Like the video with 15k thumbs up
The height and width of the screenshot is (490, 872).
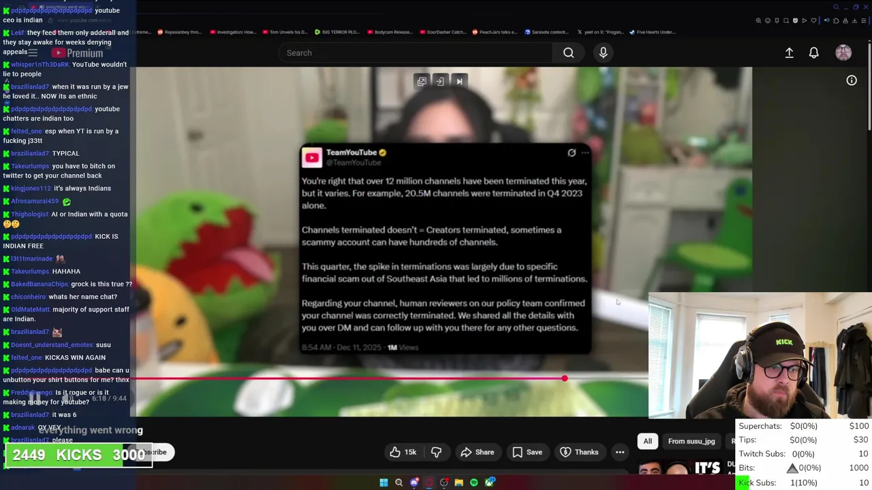tap(403, 452)
